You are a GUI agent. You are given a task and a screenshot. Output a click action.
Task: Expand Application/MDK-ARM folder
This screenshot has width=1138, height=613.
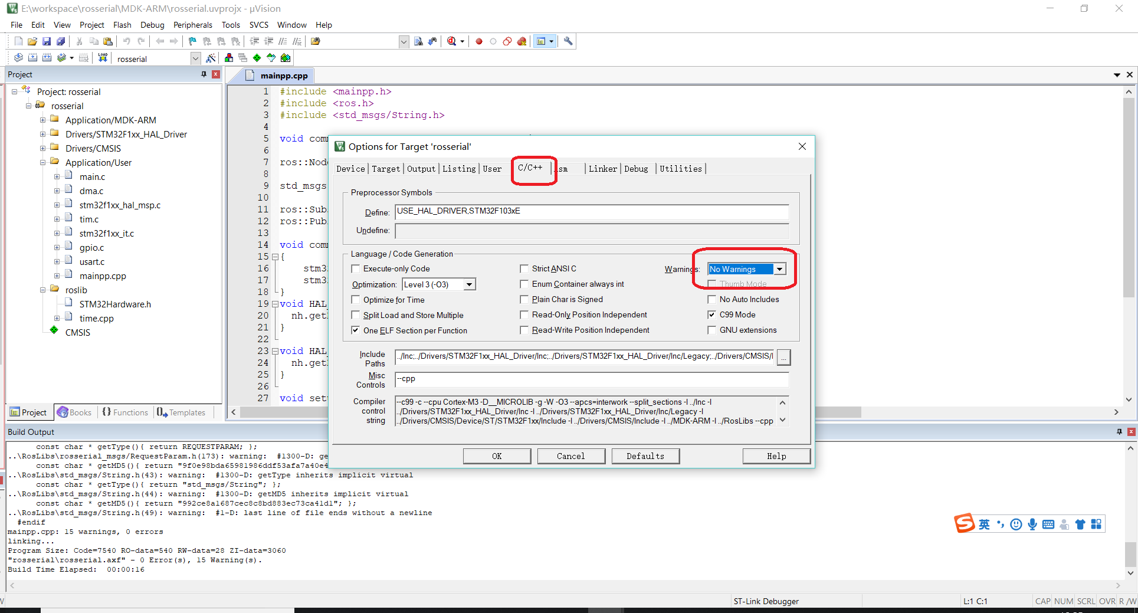pyautogui.click(x=42, y=120)
